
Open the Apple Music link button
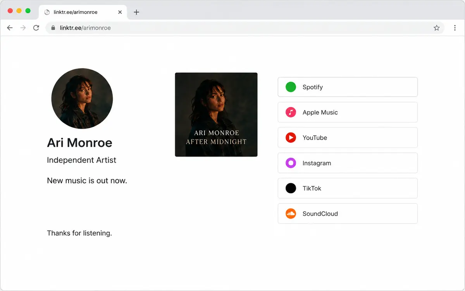tap(348, 112)
